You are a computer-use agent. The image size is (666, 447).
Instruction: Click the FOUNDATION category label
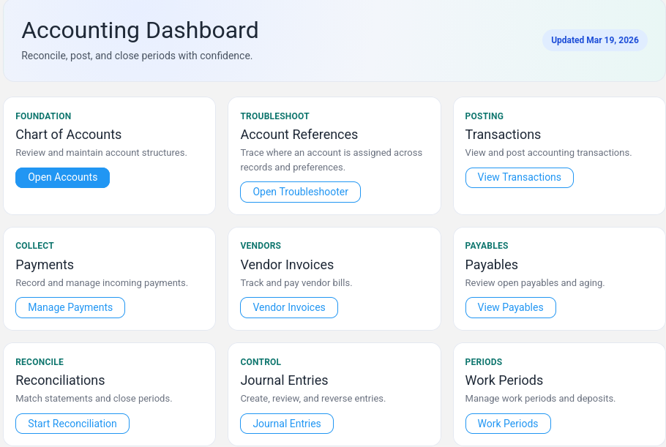43,116
